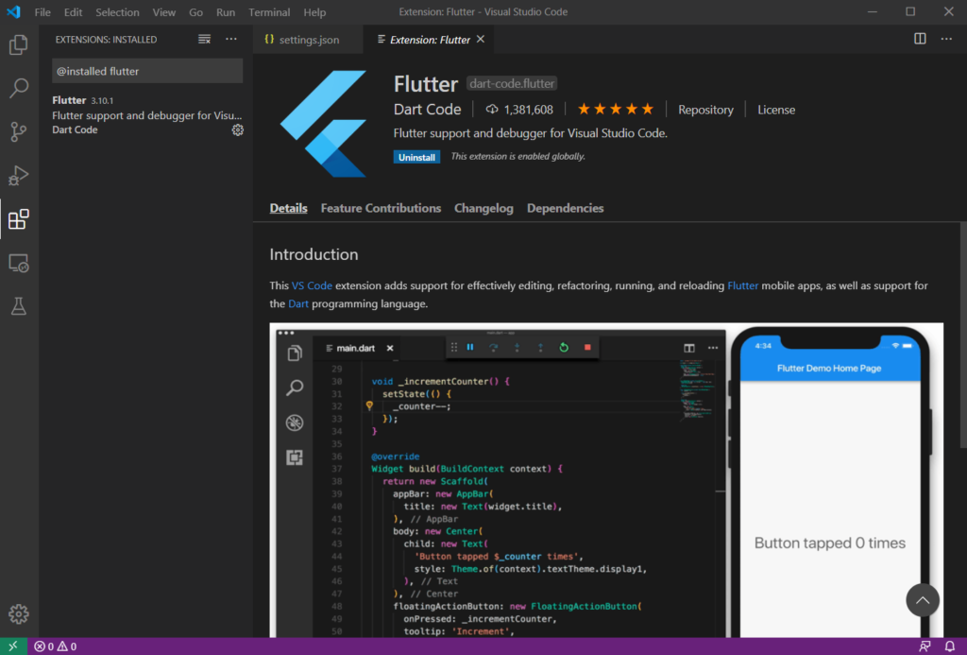Open the Repository link
The width and height of the screenshot is (967, 655).
click(705, 110)
